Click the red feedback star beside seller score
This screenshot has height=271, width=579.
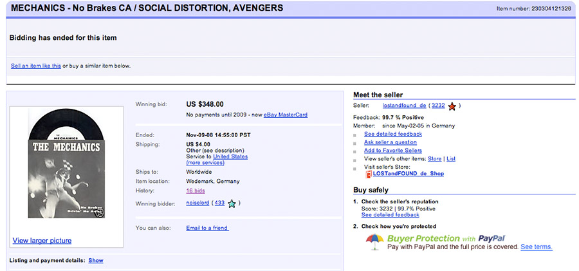pos(452,106)
